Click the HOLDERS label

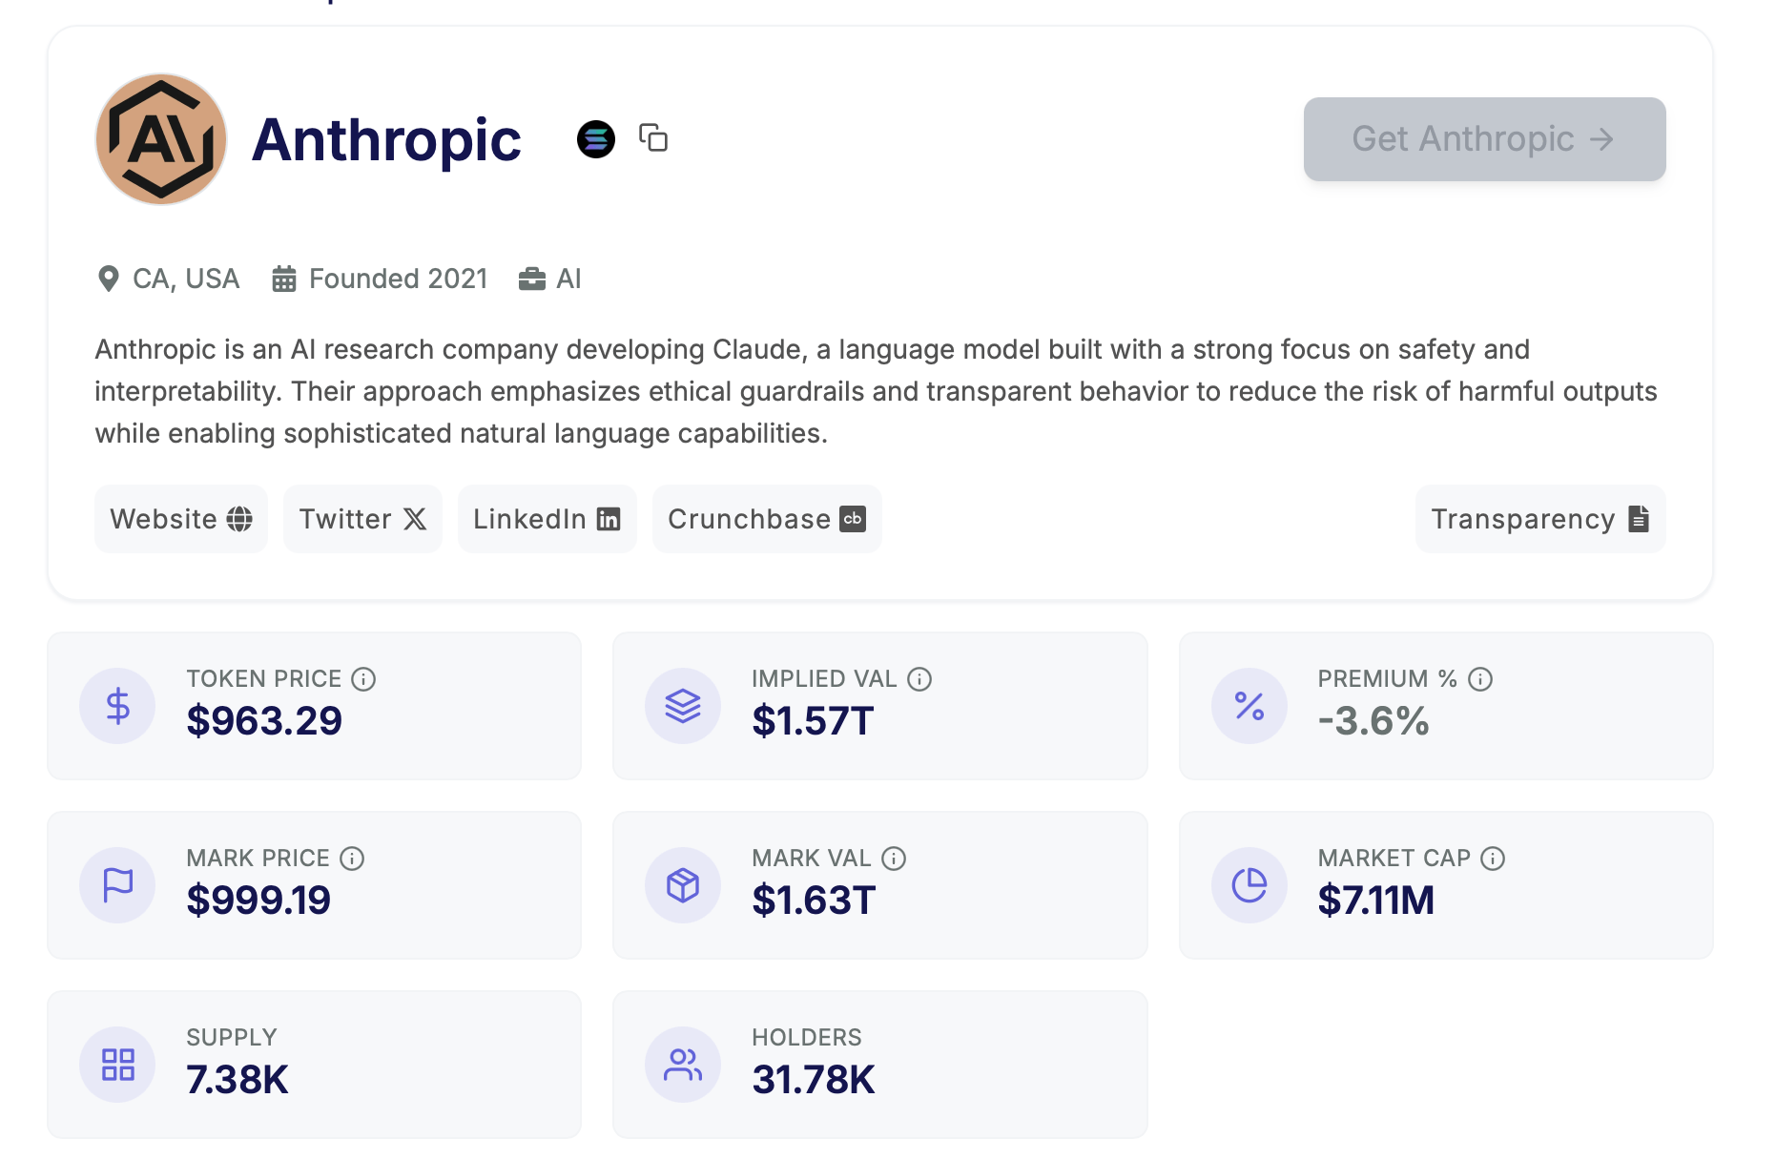pyautogui.click(x=807, y=1037)
